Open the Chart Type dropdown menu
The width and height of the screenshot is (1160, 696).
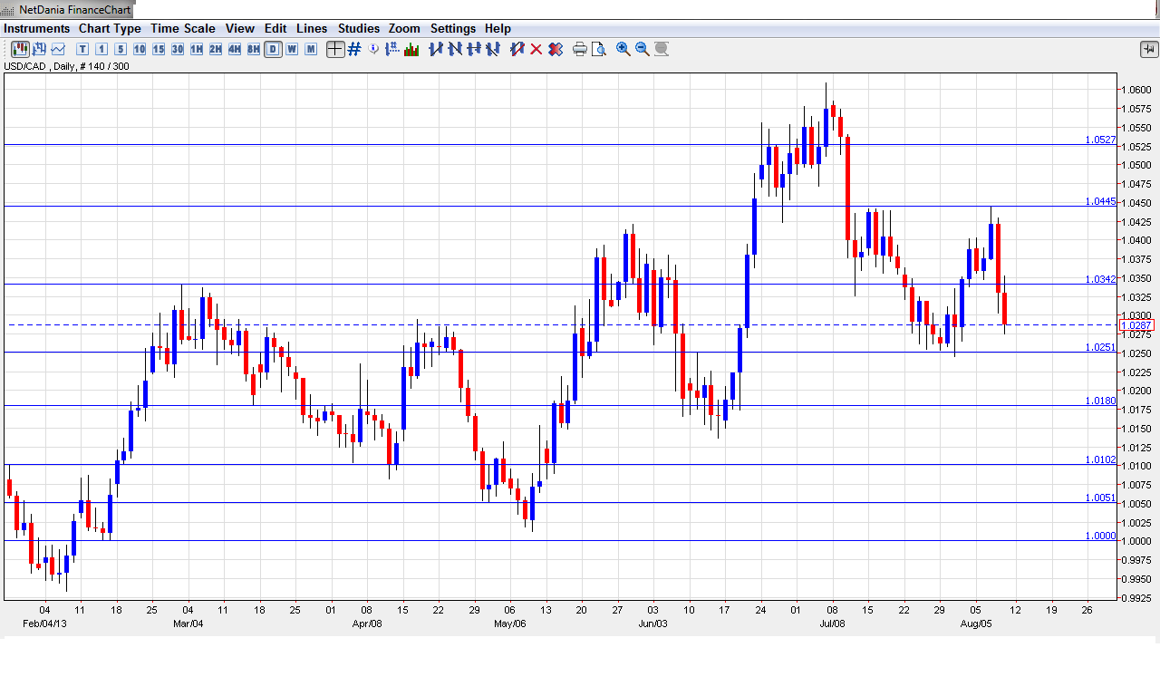[x=110, y=28]
